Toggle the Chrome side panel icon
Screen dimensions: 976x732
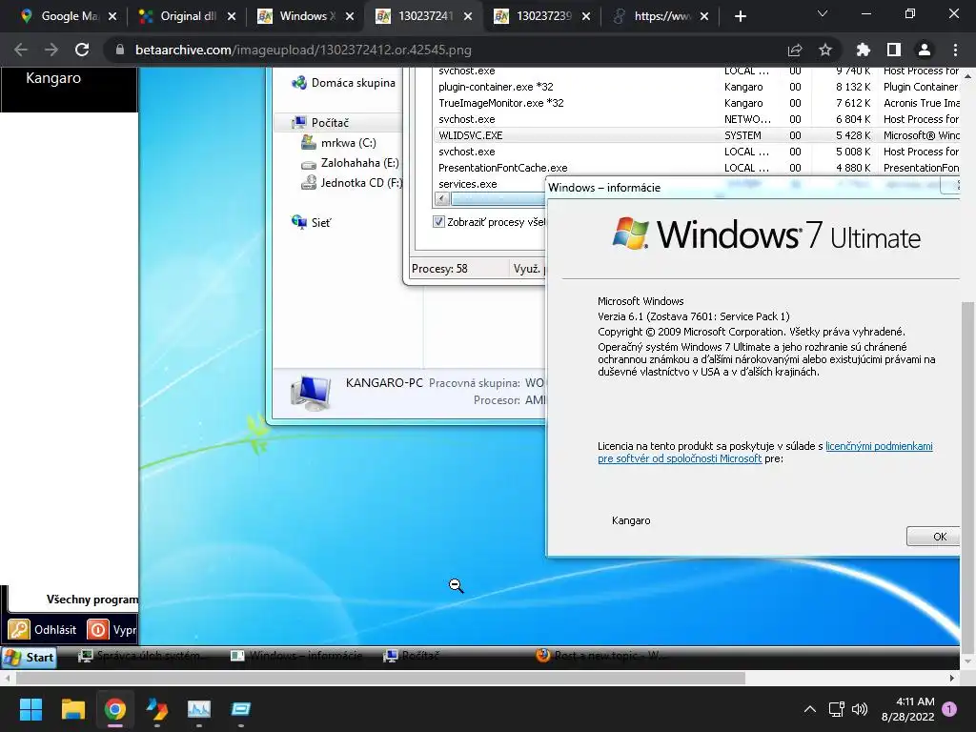(894, 50)
